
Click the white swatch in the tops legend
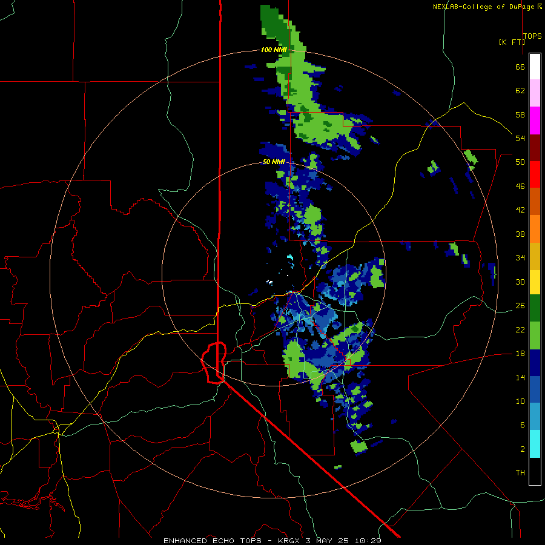pyautogui.click(x=535, y=67)
